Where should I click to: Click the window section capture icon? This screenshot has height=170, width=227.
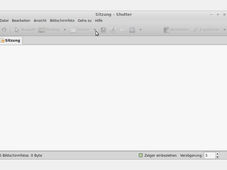coord(103,30)
